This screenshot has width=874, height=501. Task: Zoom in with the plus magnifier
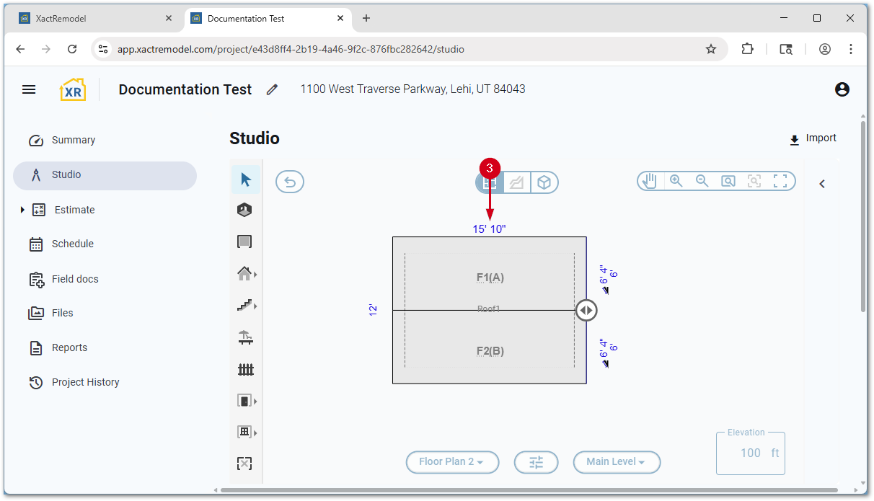[676, 181]
